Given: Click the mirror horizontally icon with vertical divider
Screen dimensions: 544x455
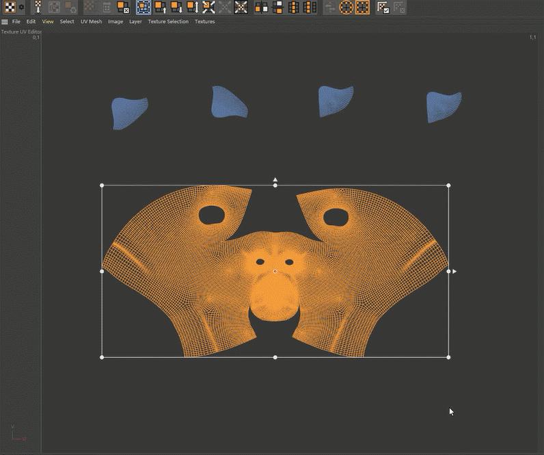Looking at the screenshot, I should tap(261, 7).
